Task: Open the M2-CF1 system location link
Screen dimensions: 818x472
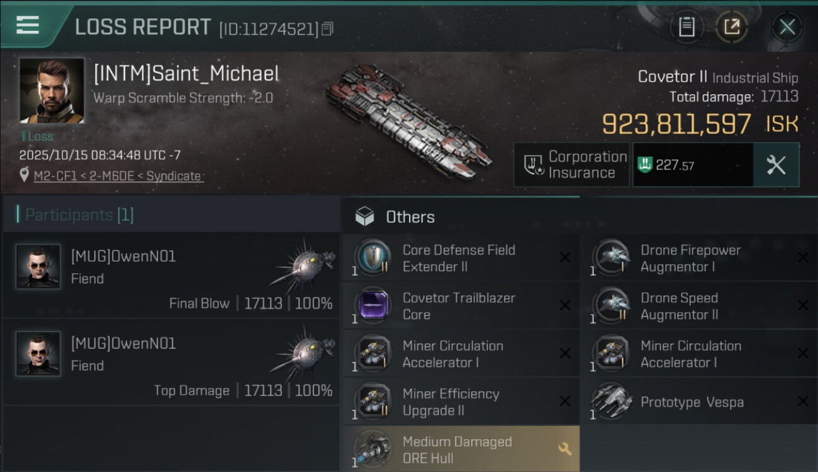Action: [118, 176]
